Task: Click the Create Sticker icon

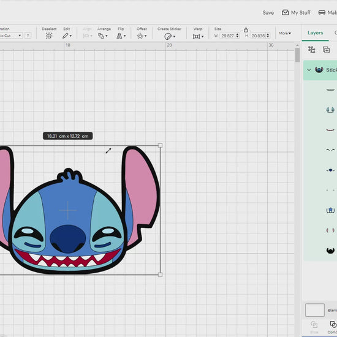Action: (x=168, y=36)
